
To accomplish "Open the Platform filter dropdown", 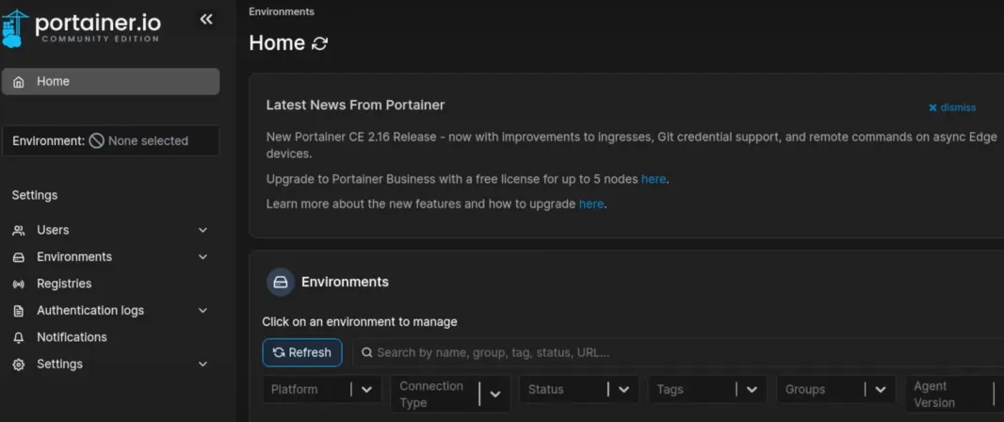I will click(x=322, y=389).
